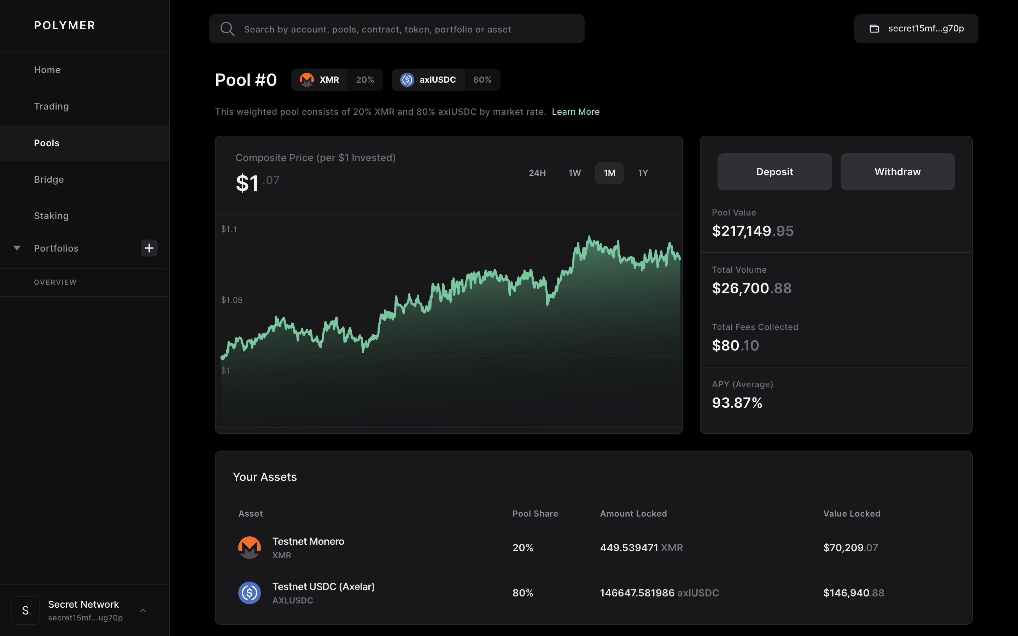
Task: Click the search input field
Action: (x=396, y=29)
